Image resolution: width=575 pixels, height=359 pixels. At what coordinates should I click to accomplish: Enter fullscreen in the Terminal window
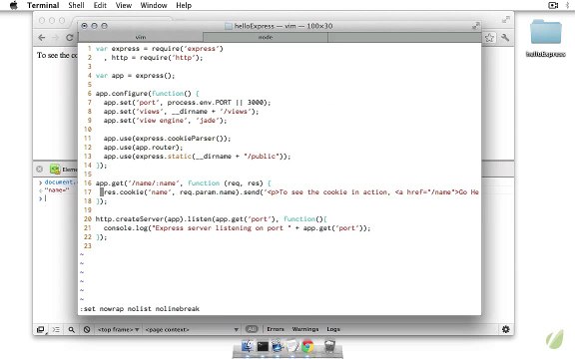[x=475, y=26]
